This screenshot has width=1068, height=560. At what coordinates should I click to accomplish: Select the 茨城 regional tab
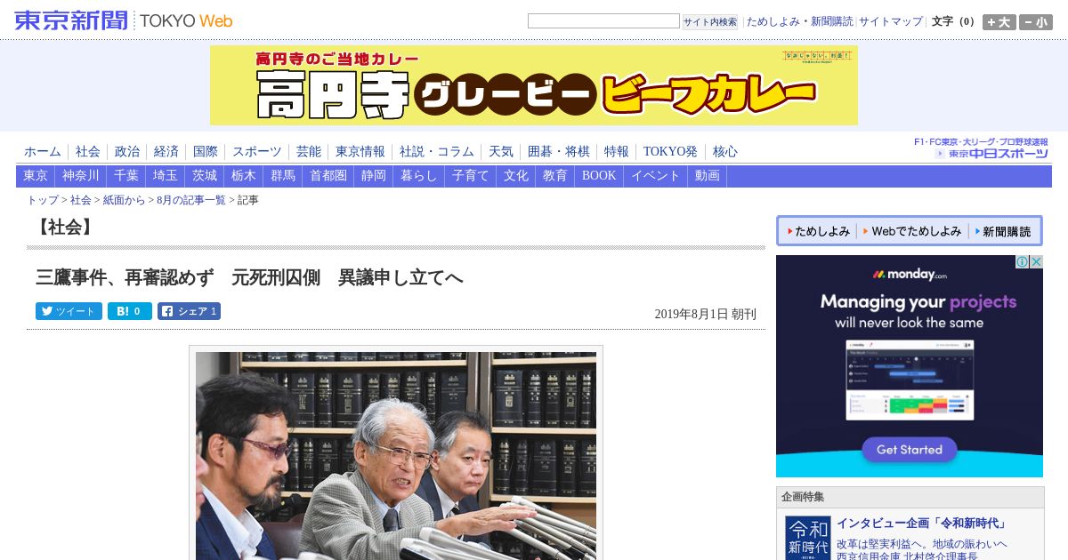(205, 176)
